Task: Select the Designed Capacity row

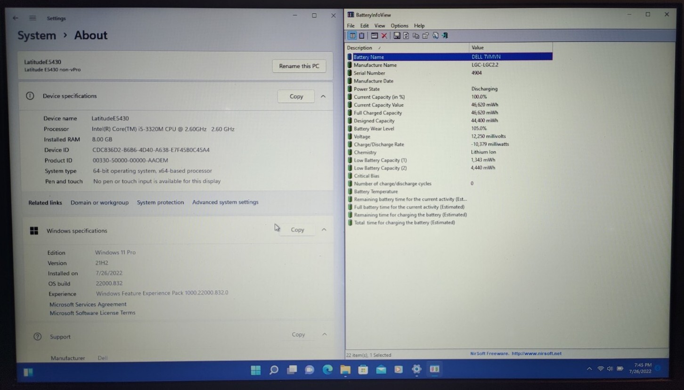Action: pyautogui.click(x=449, y=121)
